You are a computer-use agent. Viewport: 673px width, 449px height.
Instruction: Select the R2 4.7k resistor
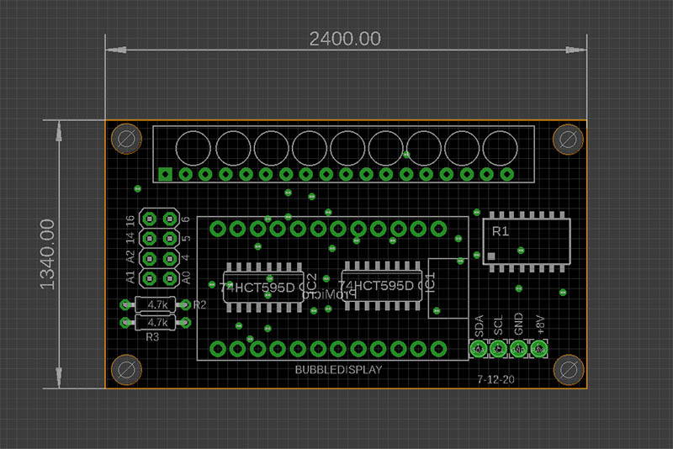156,304
